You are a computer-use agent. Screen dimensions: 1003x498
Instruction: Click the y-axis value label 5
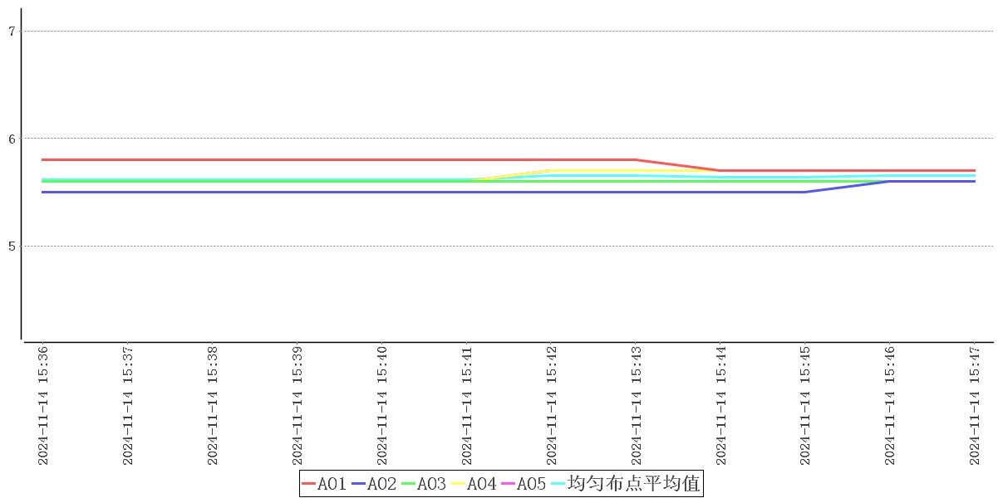pyautogui.click(x=12, y=247)
